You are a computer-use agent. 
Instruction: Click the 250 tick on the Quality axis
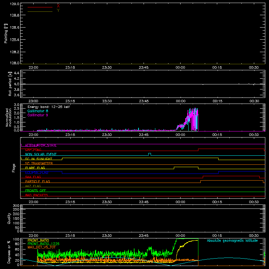tap(16, 209)
